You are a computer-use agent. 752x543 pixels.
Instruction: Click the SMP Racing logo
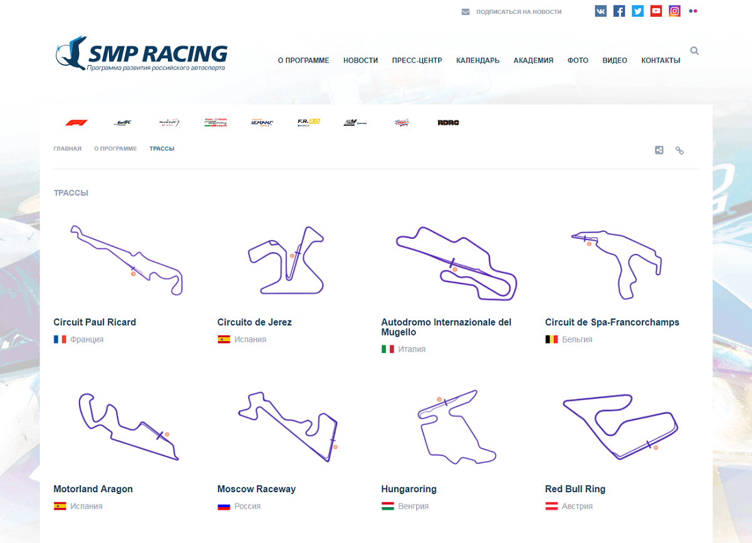(x=141, y=53)
